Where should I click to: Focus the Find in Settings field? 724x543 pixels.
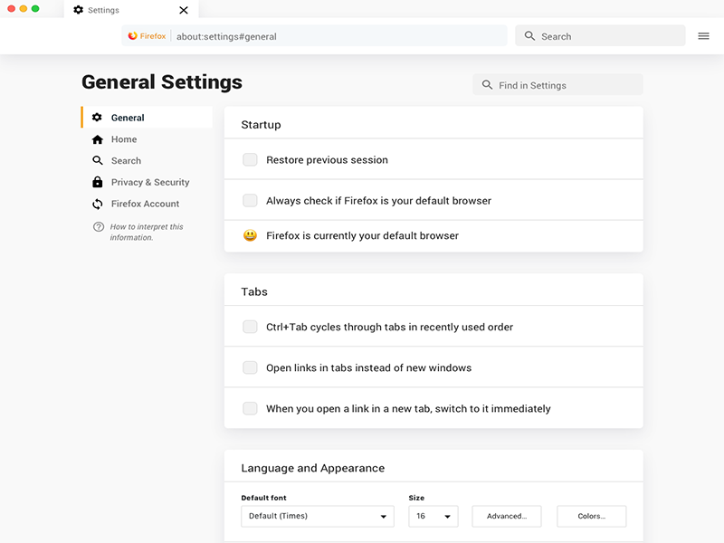[557, 85]
